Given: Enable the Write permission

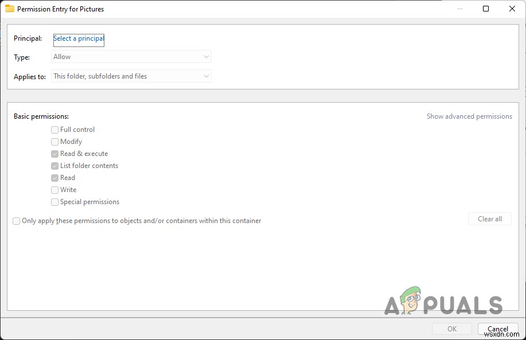Looking at the screenshot, I should pos(54,190).
